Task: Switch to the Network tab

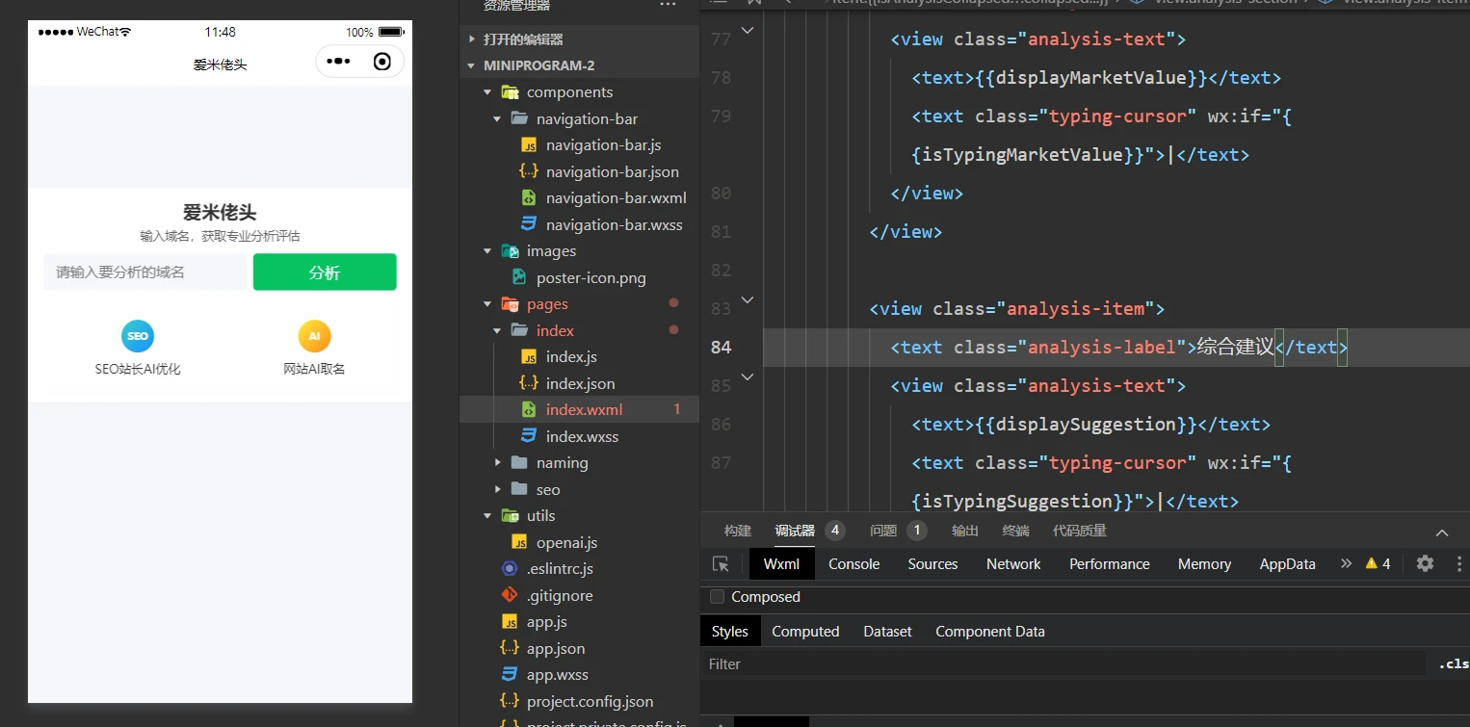Action: (1013, 564)
